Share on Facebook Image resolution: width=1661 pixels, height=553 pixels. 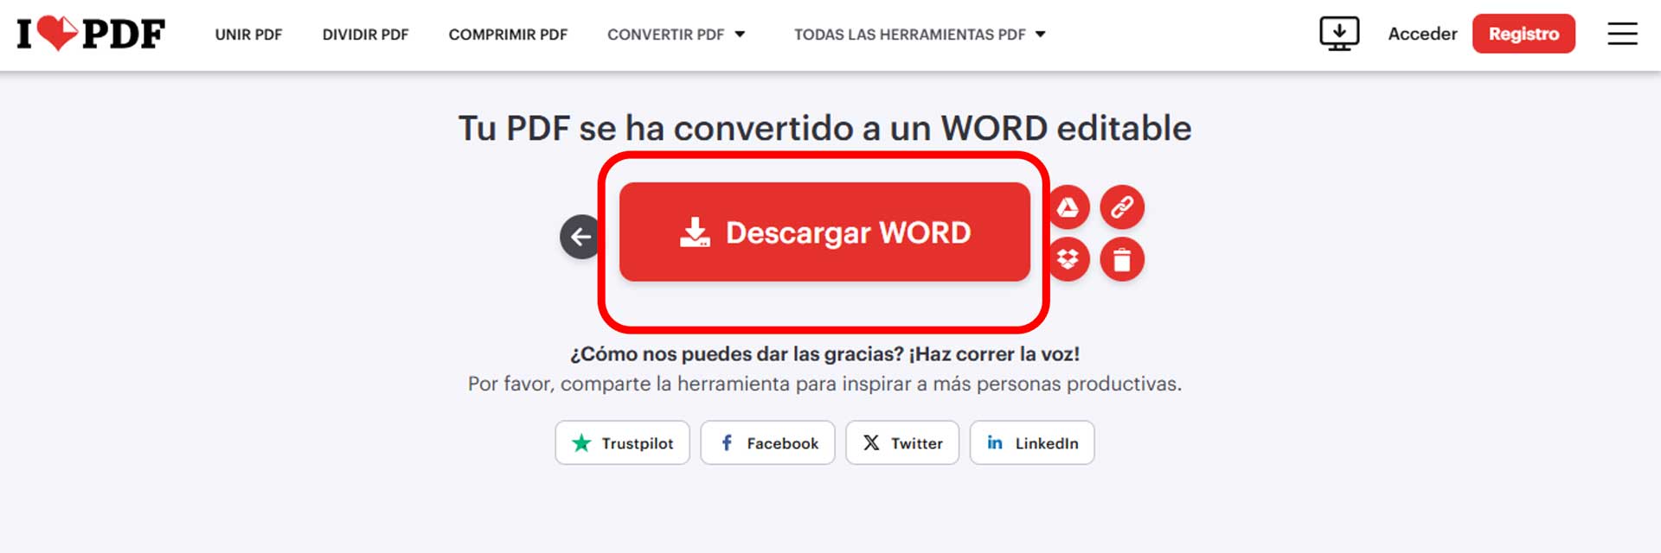pyautogui.click(x=767, y=442)
